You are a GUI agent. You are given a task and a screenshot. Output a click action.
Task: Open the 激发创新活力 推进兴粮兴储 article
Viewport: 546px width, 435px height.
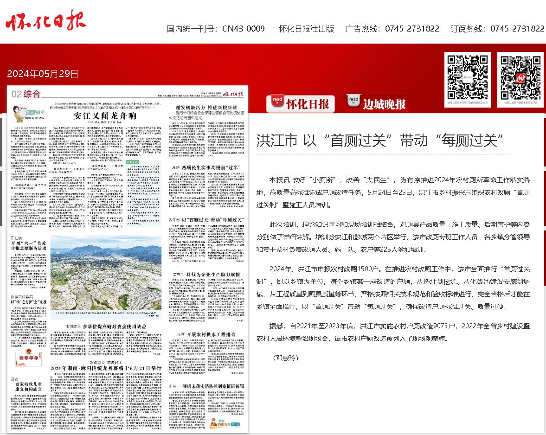pyautogui.click(x=206, y=108)
